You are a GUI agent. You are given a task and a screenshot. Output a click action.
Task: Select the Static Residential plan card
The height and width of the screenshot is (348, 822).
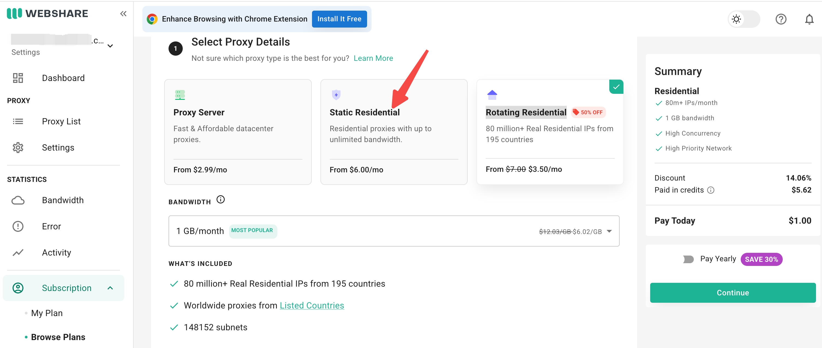394,132
